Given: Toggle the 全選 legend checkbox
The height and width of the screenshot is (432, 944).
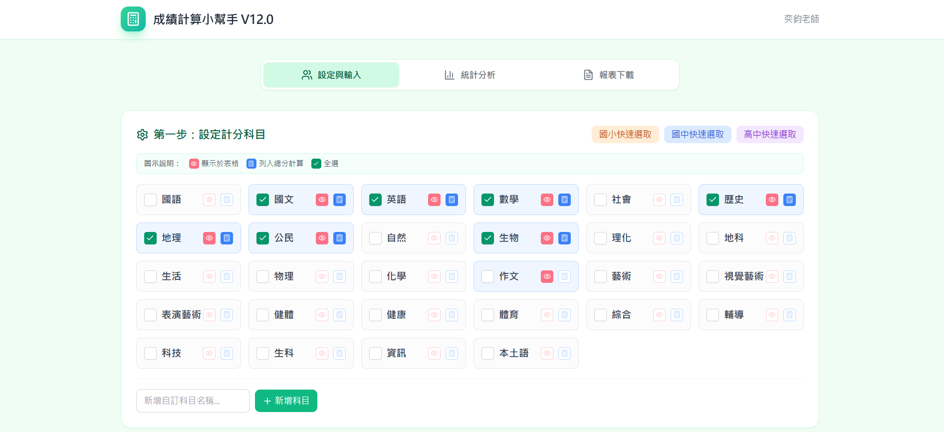Looking at the screenshot, I should pyautogui.click(x=316, y=164).
